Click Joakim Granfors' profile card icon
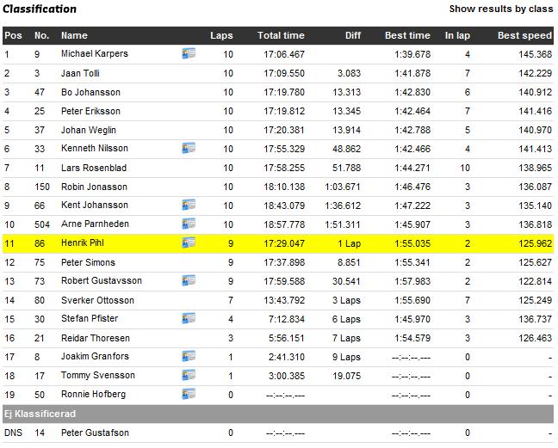This screenshot has height=448, width=558. click(x=189, y=356)
